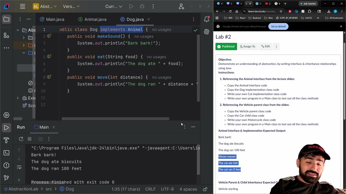This screenshot has height=194, width=346.
Task: Click the implements gutter icon on line 2
Action: coord(49,36)
